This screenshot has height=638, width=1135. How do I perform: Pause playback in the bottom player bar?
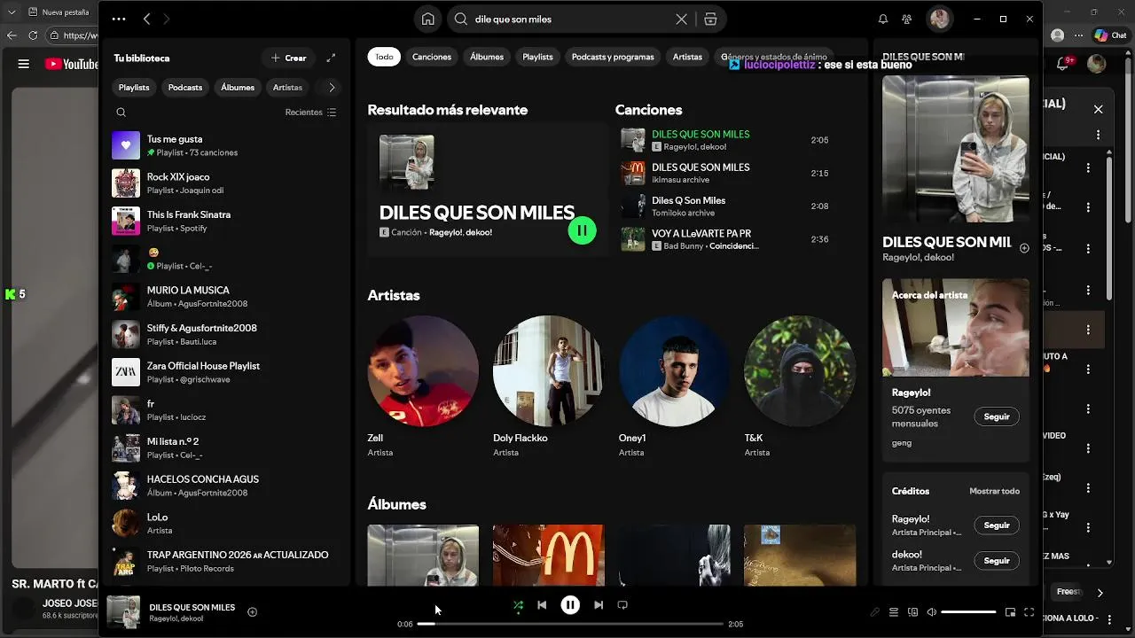click(570, 605)
